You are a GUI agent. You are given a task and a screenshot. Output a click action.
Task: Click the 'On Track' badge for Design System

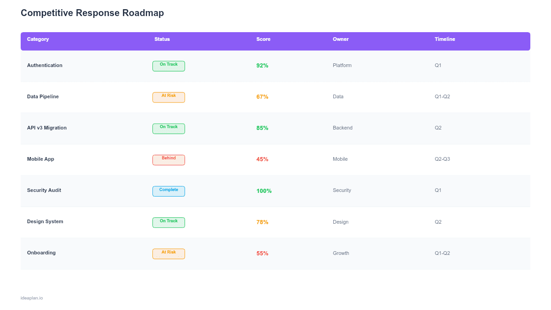[x=169, y=222]
